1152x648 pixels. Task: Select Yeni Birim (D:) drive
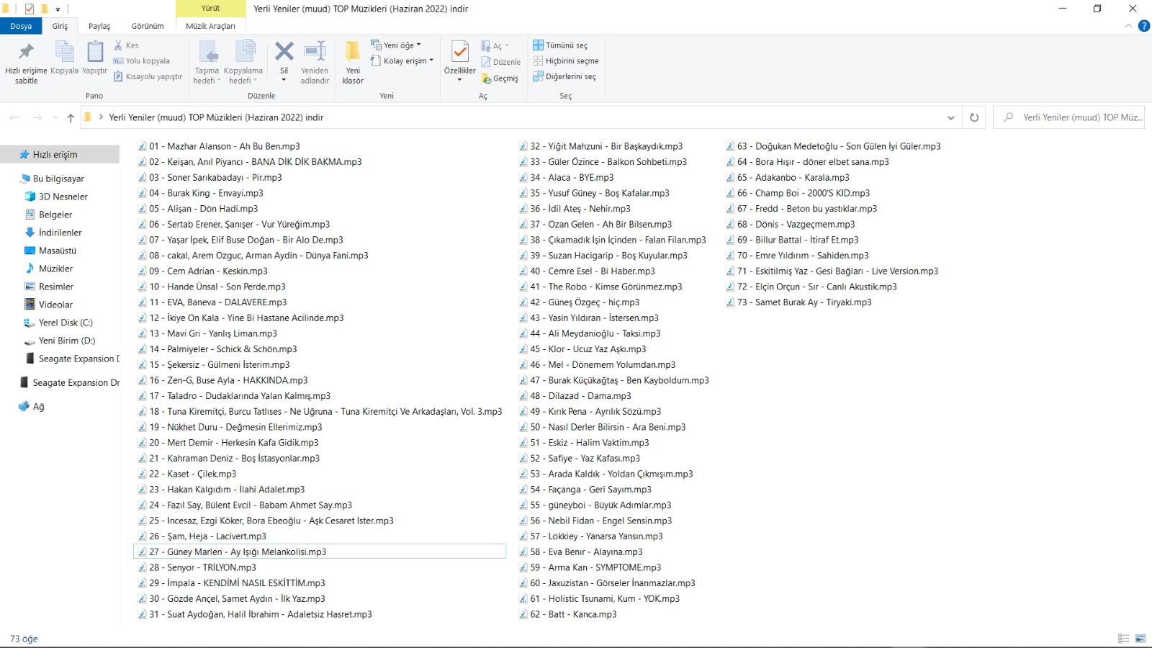[x=67, y=341]
